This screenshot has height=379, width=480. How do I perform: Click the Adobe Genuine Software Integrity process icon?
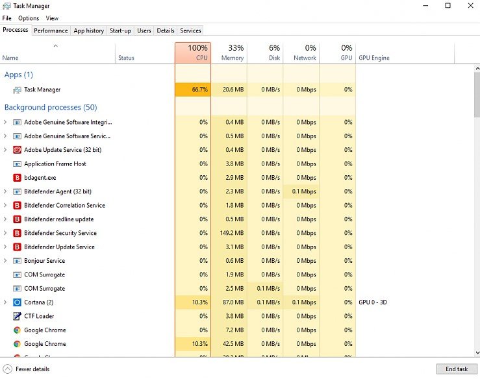[17, 123]
